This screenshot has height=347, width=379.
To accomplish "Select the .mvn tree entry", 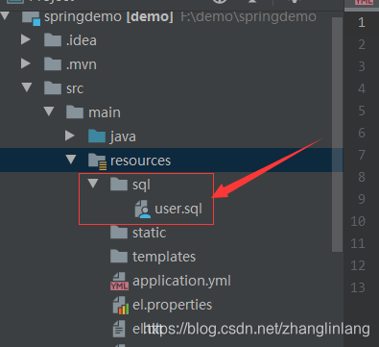I will click(82, 64).
